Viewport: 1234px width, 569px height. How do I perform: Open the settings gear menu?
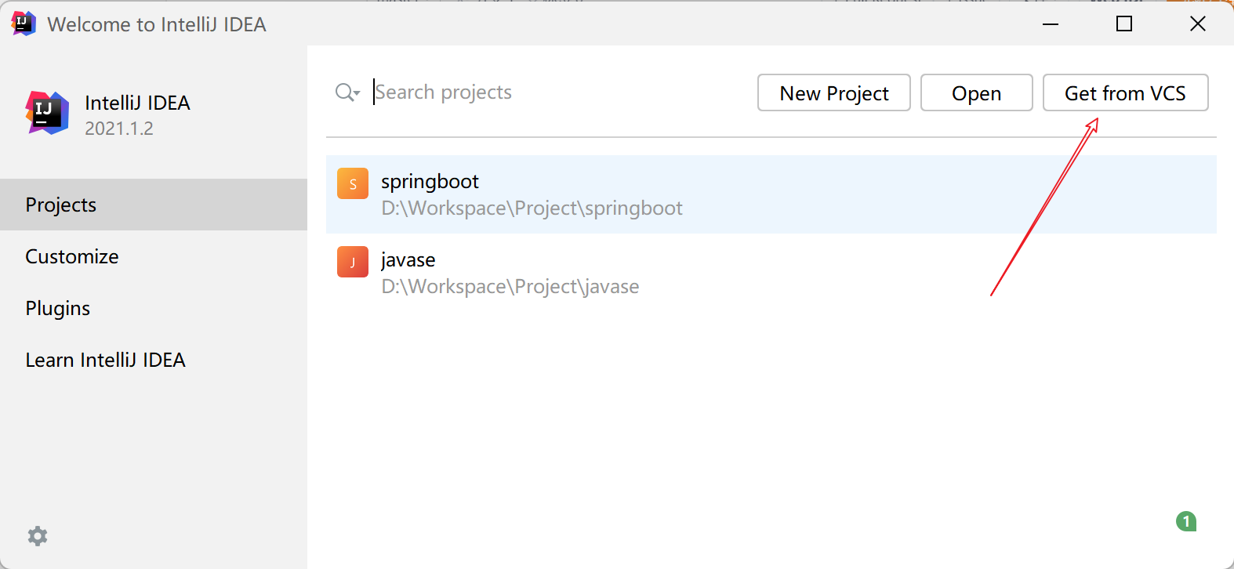coord(38,536)
